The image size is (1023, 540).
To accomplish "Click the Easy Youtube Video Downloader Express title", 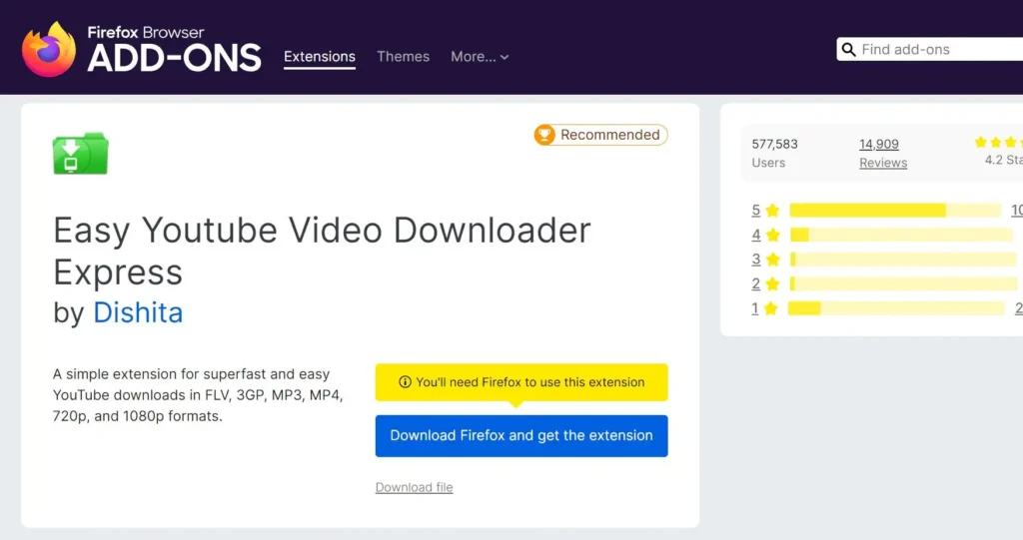I will click(x=322, y=251).
